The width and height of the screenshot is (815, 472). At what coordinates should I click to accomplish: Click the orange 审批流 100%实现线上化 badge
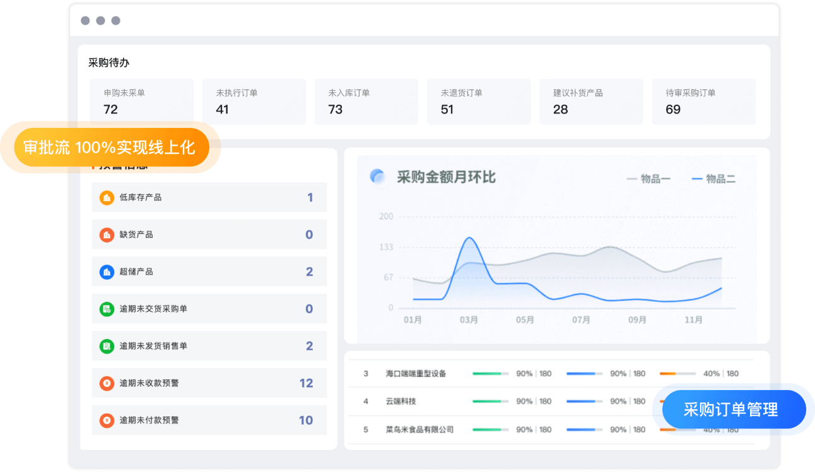(109, 147)
